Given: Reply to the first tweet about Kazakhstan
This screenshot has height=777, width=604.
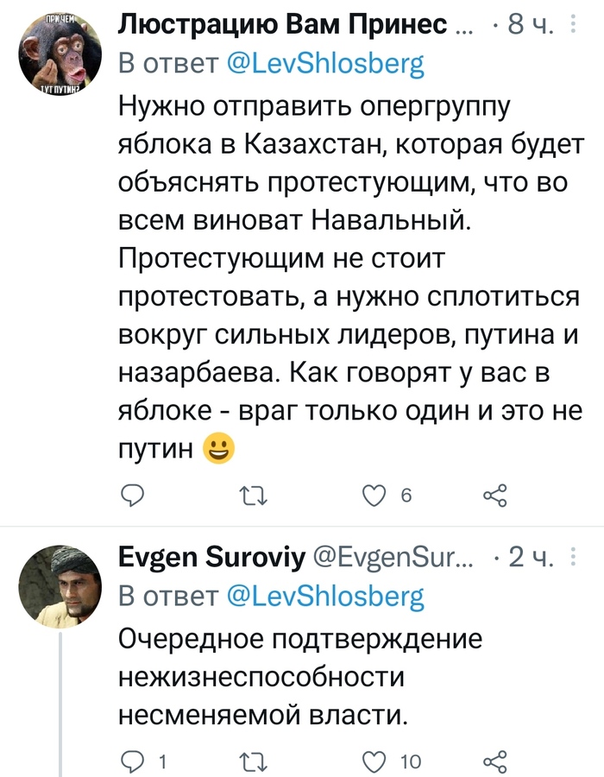Looking at the screenshot, I should (132, 495).
